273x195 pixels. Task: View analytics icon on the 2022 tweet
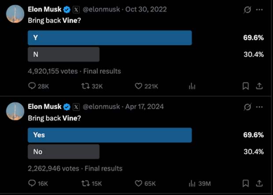pyautogui.click(x=192, y=86)
